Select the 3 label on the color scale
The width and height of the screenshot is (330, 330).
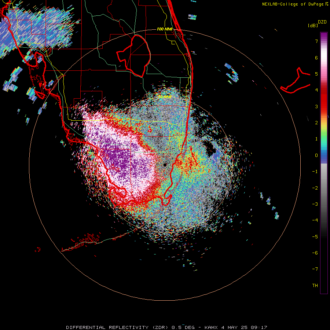tap(316, 106)
